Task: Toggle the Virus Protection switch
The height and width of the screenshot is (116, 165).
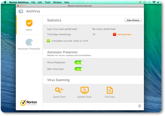Action: pyautogui.click(x=79, y=62)
